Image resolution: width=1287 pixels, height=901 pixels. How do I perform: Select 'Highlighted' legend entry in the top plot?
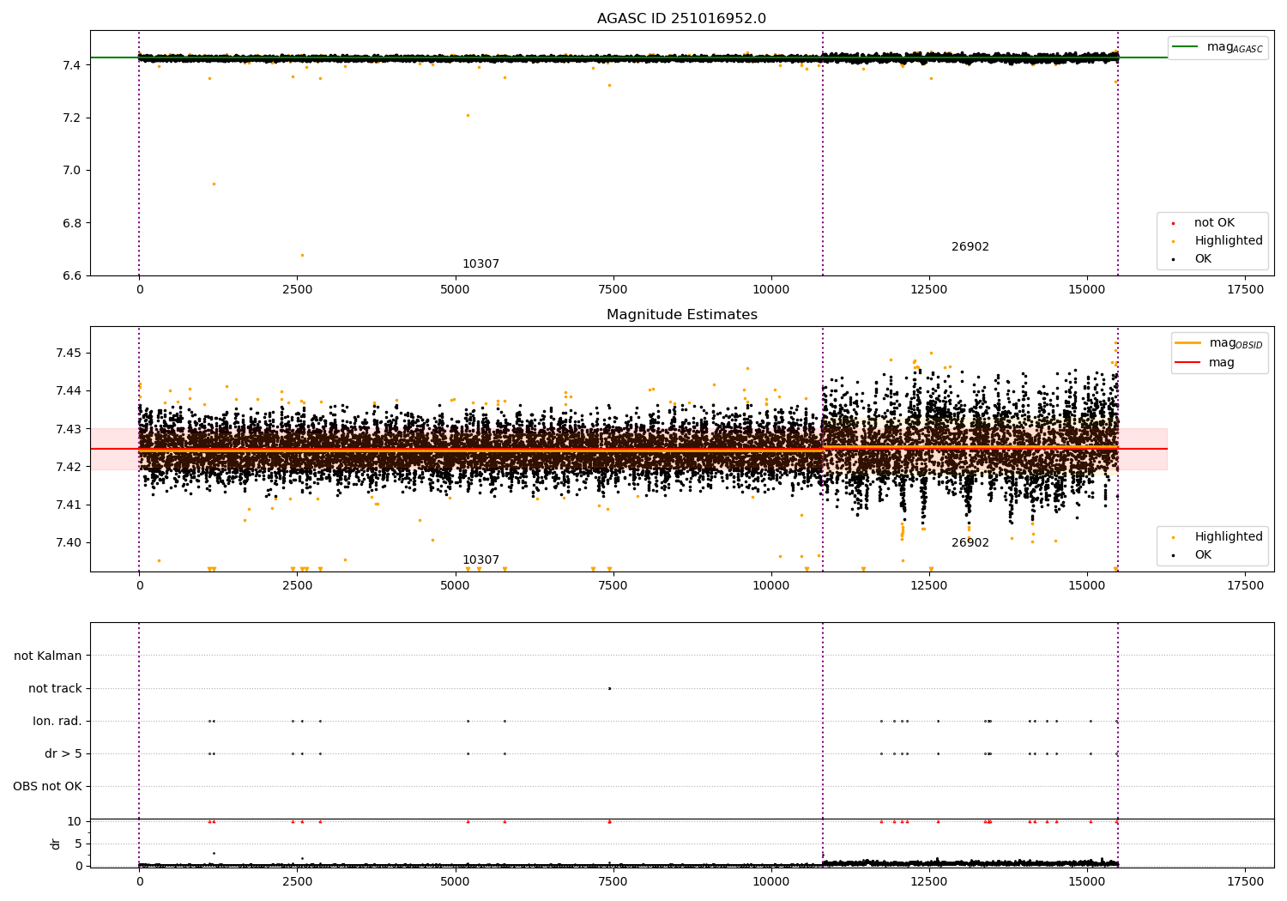point(1228,241)
